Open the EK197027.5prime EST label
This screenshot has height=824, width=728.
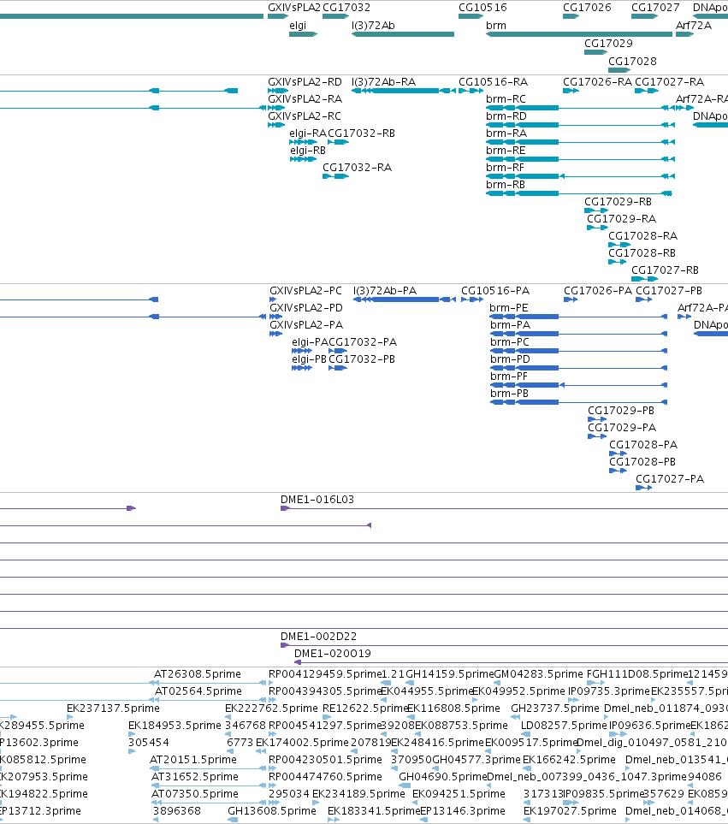pyautogui.click(x=570, y=811)
